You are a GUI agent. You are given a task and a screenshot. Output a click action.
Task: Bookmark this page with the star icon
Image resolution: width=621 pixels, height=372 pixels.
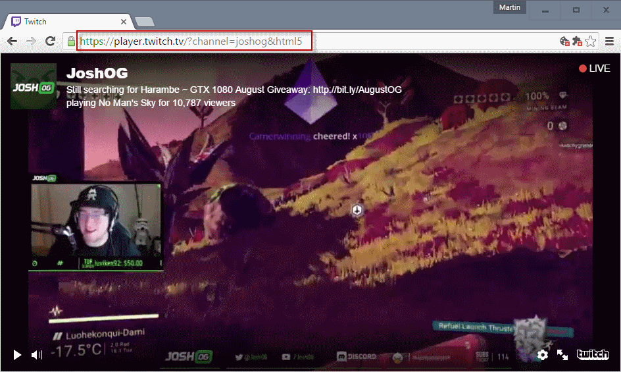pos(591,41)
